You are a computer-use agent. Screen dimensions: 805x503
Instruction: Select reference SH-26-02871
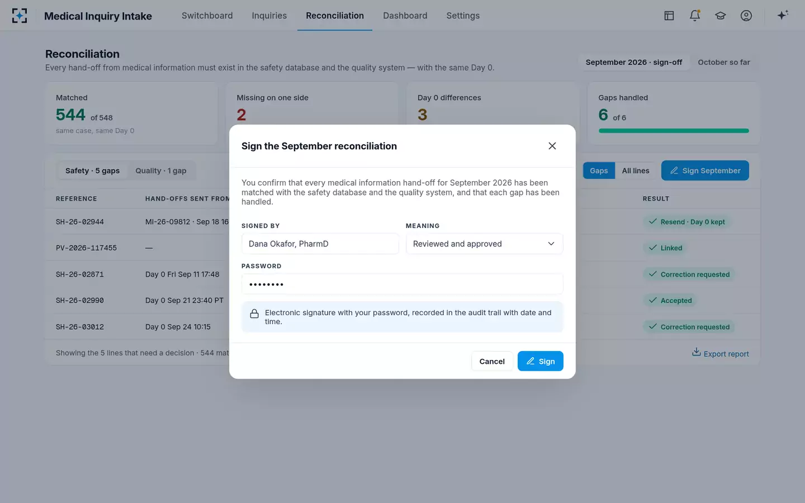tap(80, 274)
